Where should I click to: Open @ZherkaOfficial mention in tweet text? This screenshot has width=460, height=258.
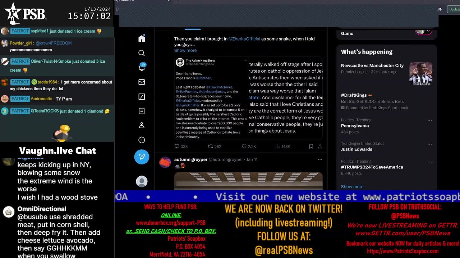244,39
